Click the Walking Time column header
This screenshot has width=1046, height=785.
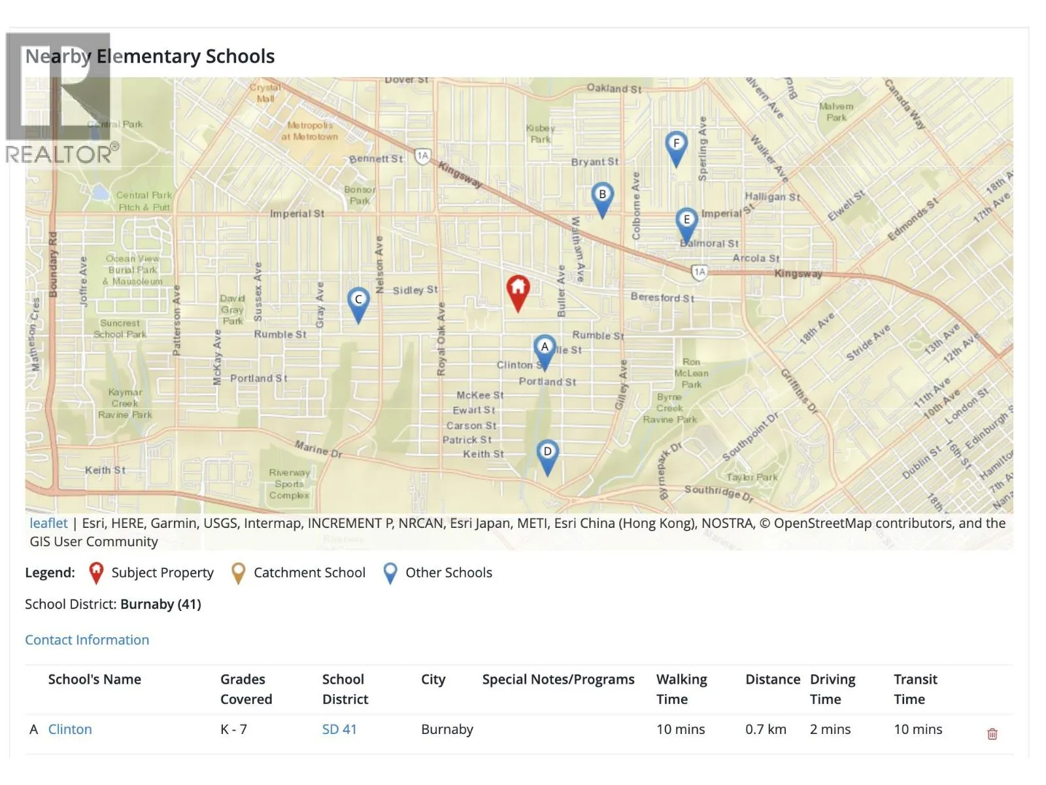point(681,689)
